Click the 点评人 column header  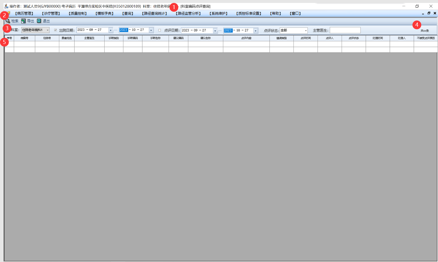(x=330, y=38)
